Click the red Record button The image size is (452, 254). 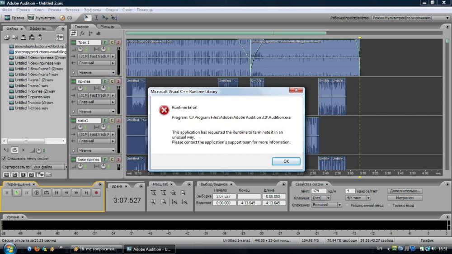tap(96, 193)
